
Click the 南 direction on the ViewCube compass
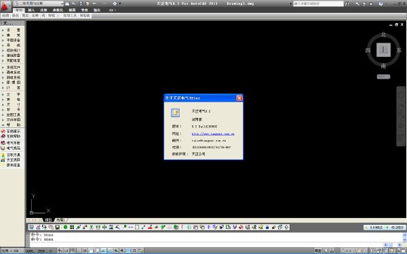383,66
